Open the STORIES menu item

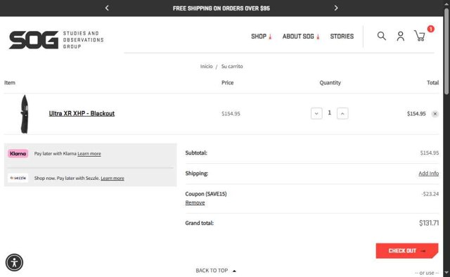[x=342, y=37]
